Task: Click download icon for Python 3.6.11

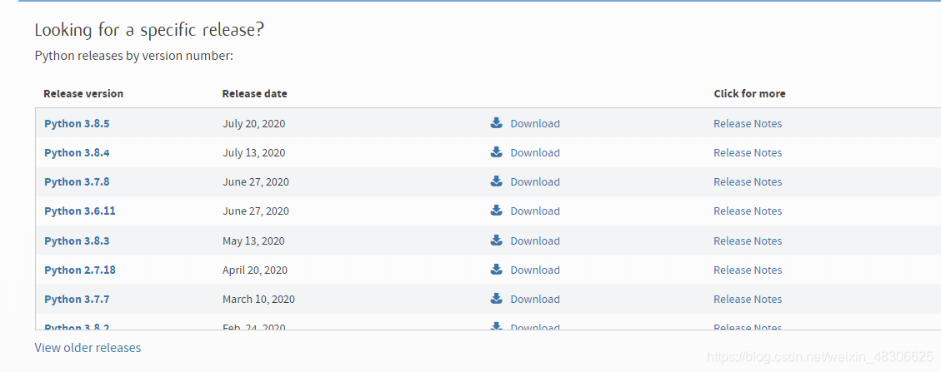Action: [x=496, y=211]
